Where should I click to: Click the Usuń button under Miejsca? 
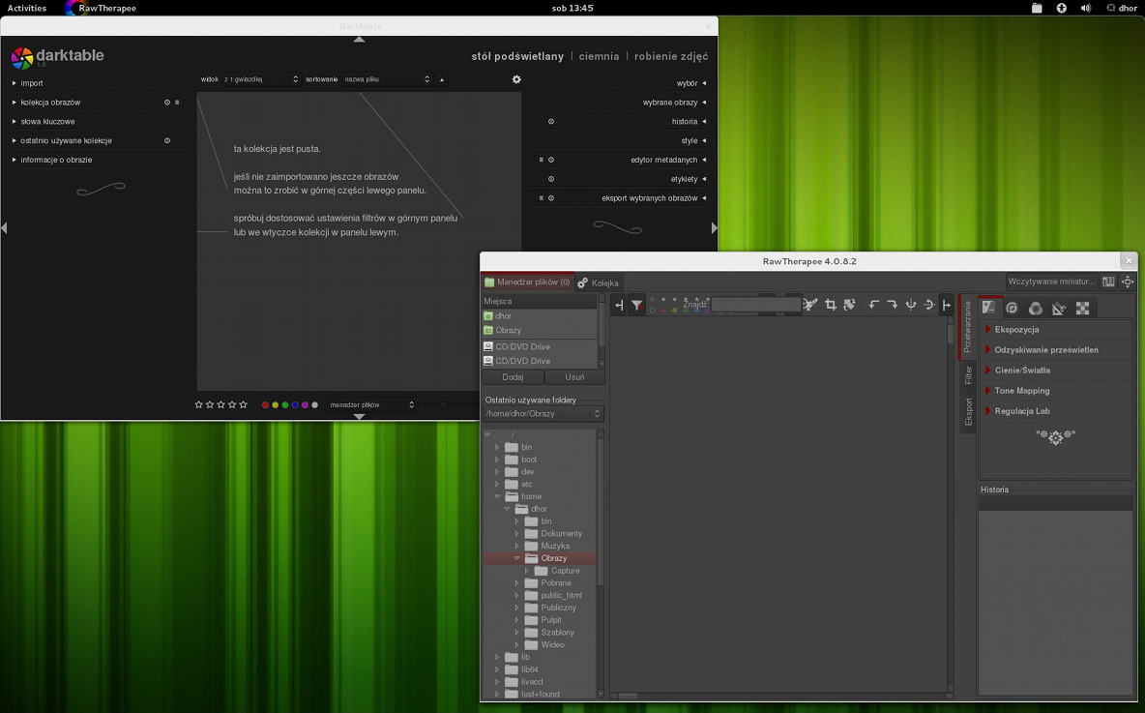tap(574, 377)
